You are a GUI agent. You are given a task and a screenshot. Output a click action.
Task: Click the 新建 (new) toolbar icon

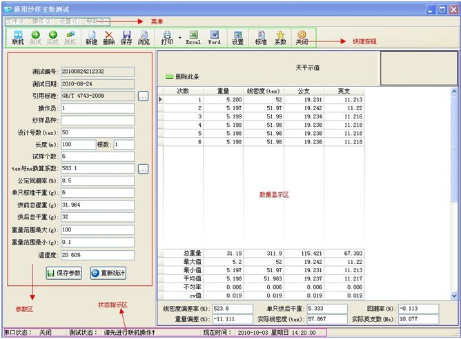(x=91, y=37)
